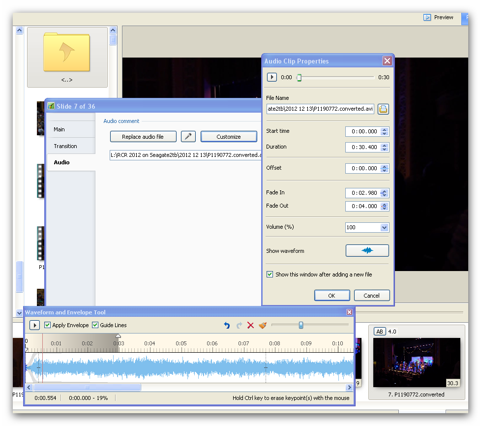Switch to the Transition tab
Screen dimensions: 481x426
65,146
